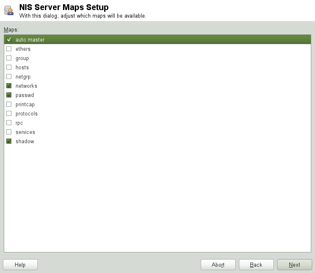Select the protocols row label

26,114
